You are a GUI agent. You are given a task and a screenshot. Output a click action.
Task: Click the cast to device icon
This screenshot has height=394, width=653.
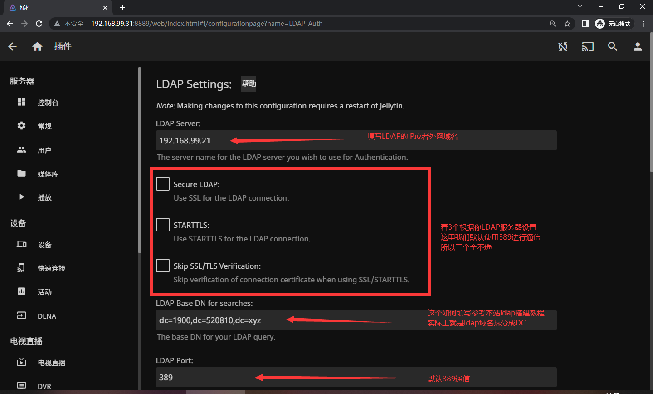pyautogui.click(x=588, y=46)
